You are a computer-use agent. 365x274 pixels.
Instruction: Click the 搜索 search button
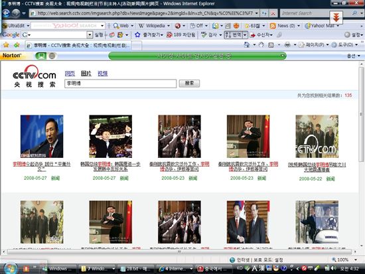tap(189, 84)
